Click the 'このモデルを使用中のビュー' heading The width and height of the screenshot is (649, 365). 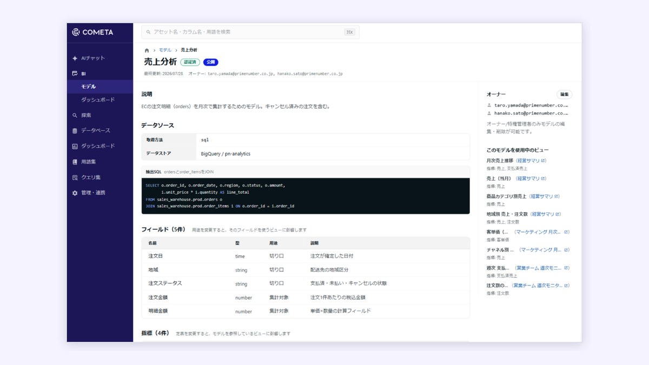point(518,150)
